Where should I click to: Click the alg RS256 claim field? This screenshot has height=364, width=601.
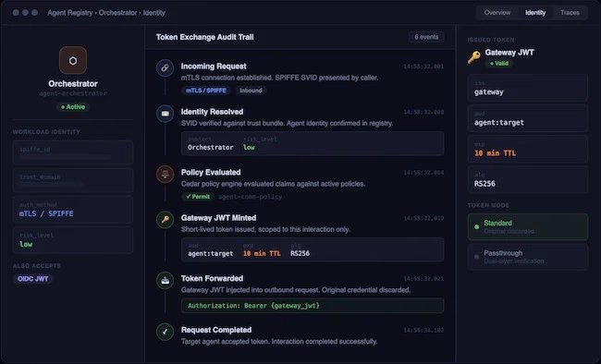528,180
